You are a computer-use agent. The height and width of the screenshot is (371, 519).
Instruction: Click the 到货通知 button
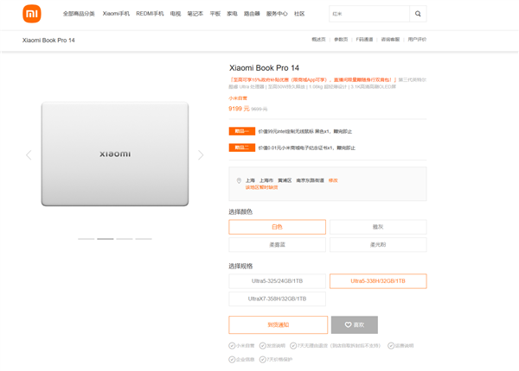coord(278,324)
